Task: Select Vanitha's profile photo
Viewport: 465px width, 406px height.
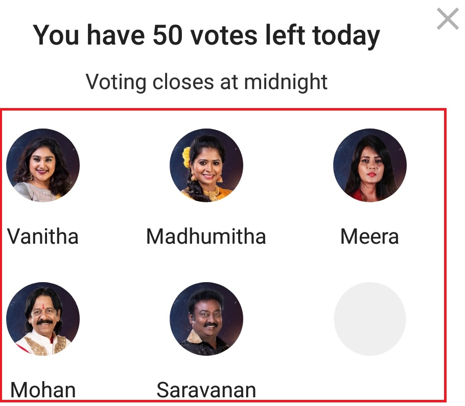Action: [x=43, y=165]
